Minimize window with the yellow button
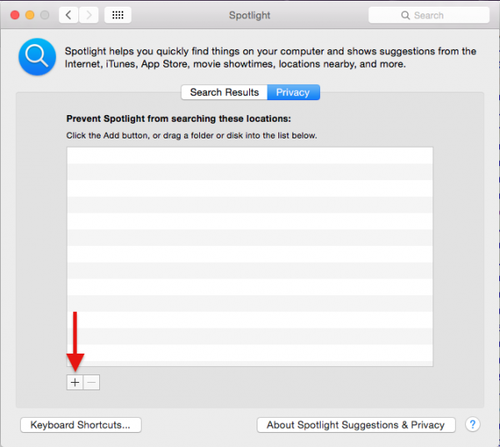This screenshot has width=500, height=447. (x=30, y=15)
